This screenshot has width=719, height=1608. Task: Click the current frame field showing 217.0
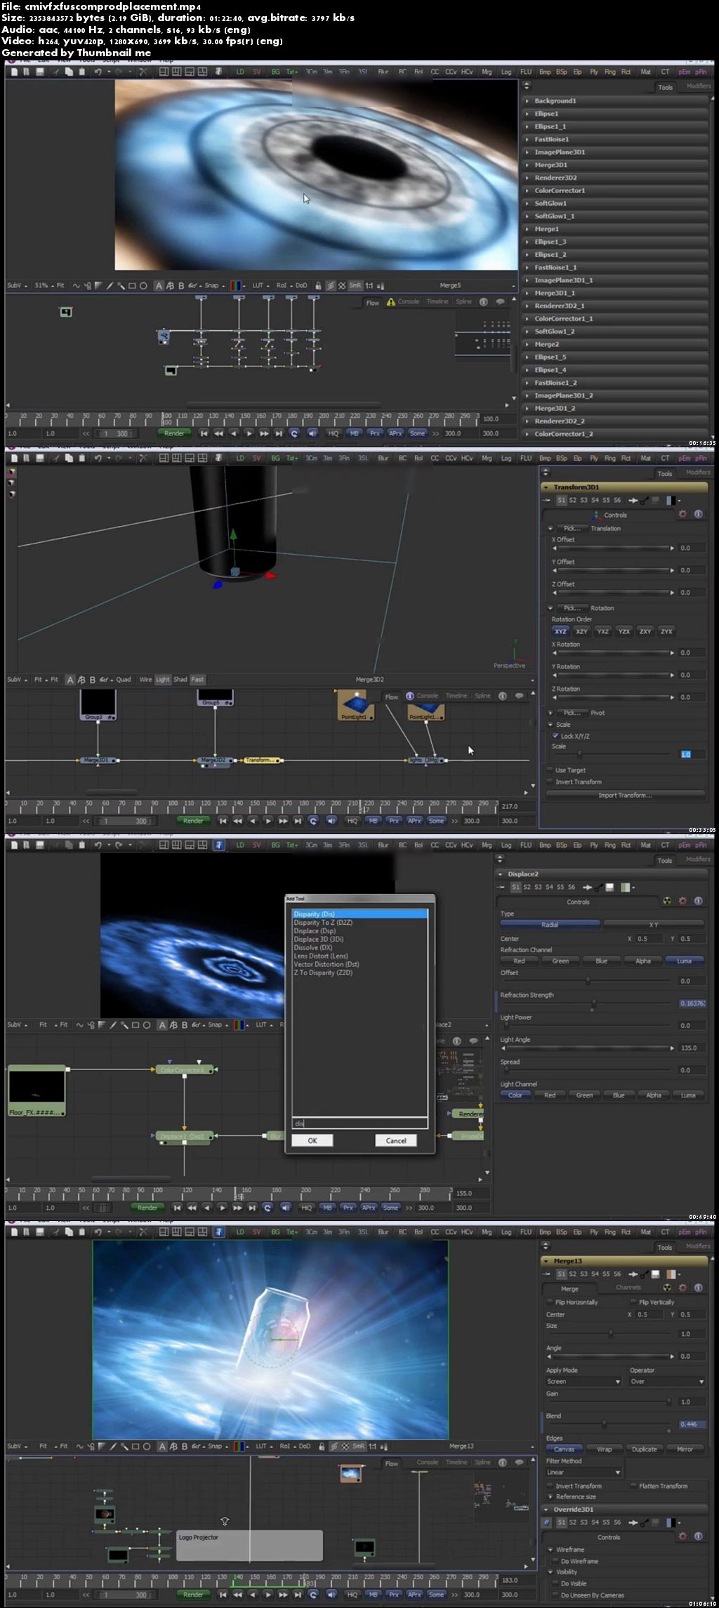[x=516, y=806]
